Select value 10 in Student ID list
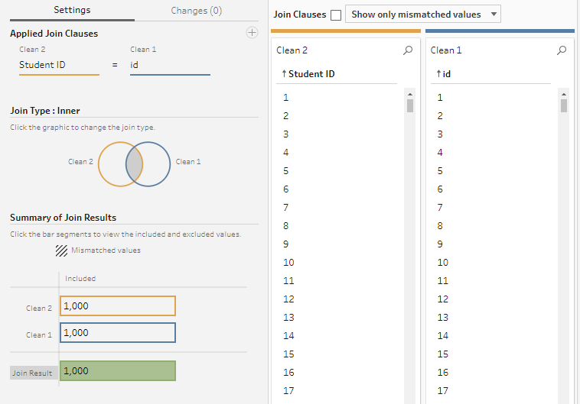The height and width of the screenshot is (404, 580). click(288, 263)
